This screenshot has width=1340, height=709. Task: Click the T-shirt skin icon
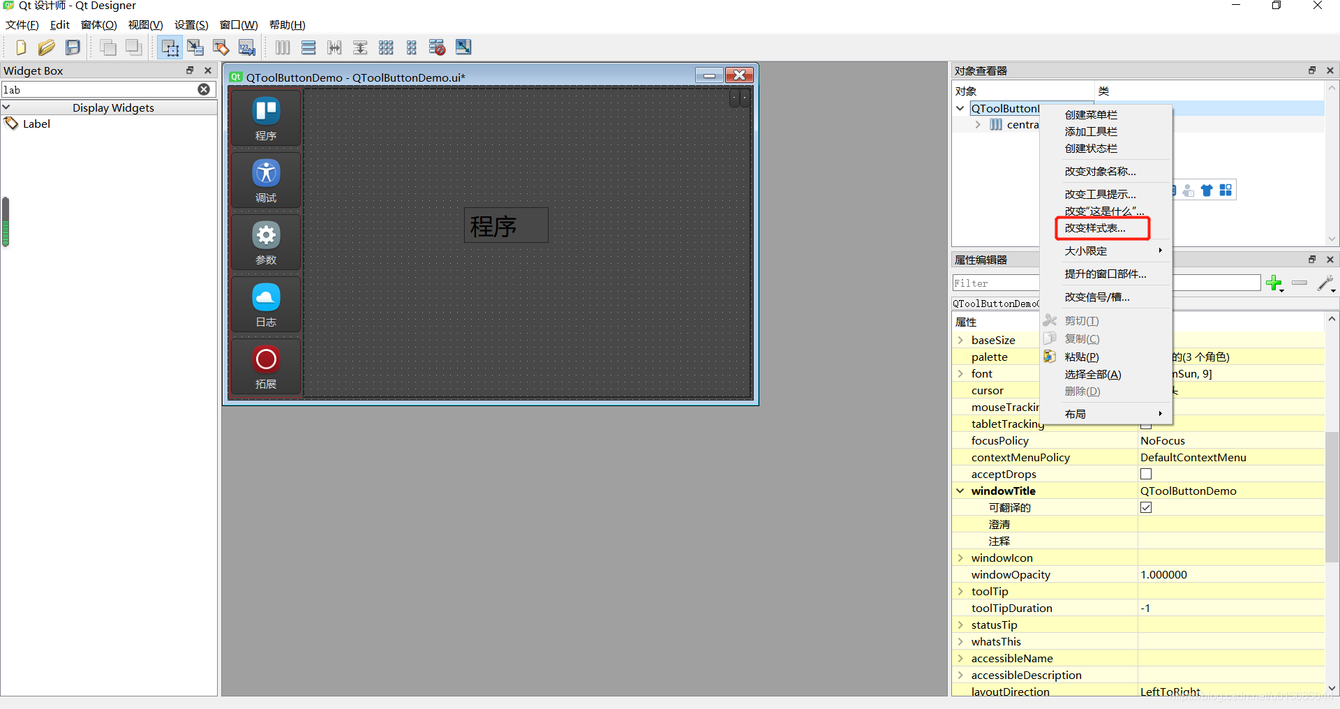tap(1207, 191)
